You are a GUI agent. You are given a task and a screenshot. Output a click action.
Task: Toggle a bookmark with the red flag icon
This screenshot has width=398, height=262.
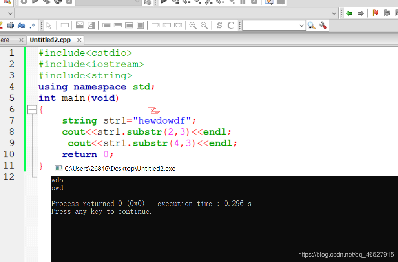(x=375, y=13)
